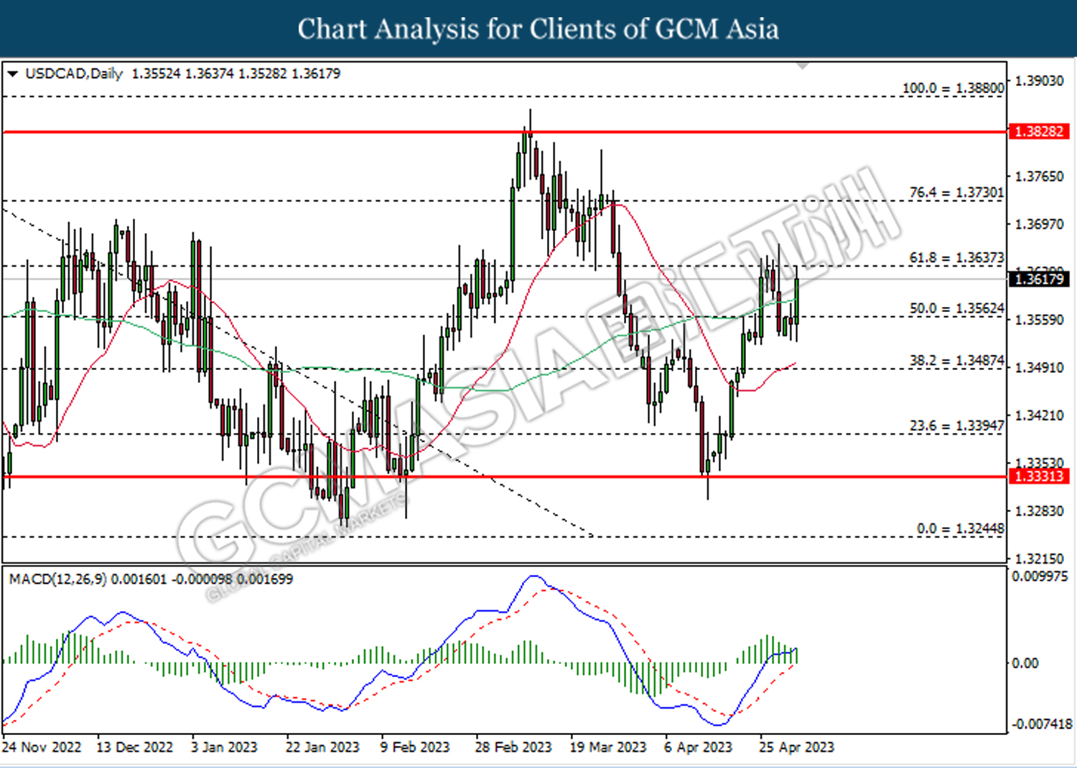Click the current price tag 1.36179
The image size is (1077, 768).
1039,279
